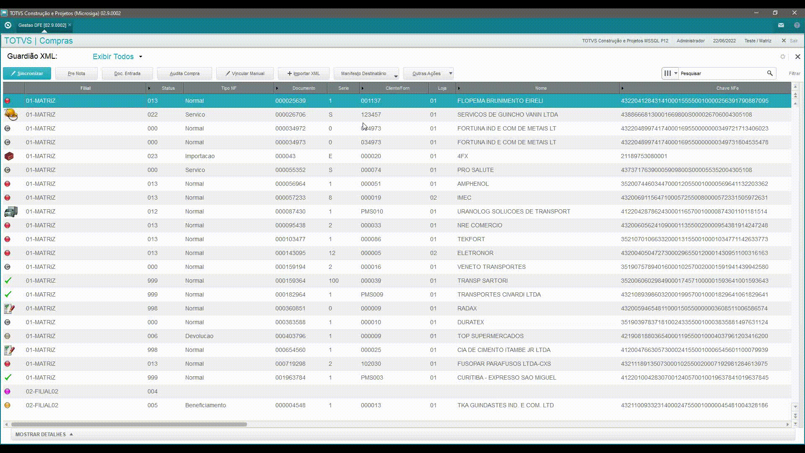Screen dimensions: 805x453
Task: Click the horizontal scrollbar thumb under the table
Action: click(129, 424)
